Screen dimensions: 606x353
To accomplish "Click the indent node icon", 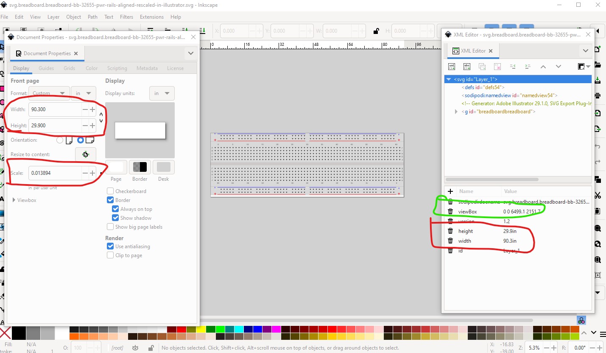I will tap(528, 67).
